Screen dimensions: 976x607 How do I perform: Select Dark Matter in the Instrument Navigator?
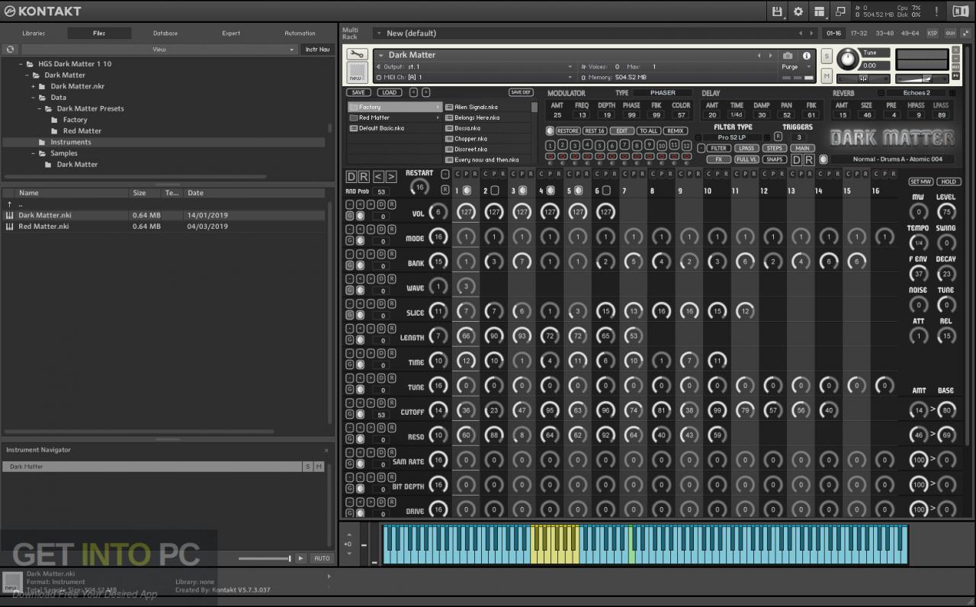coord(152,467)
